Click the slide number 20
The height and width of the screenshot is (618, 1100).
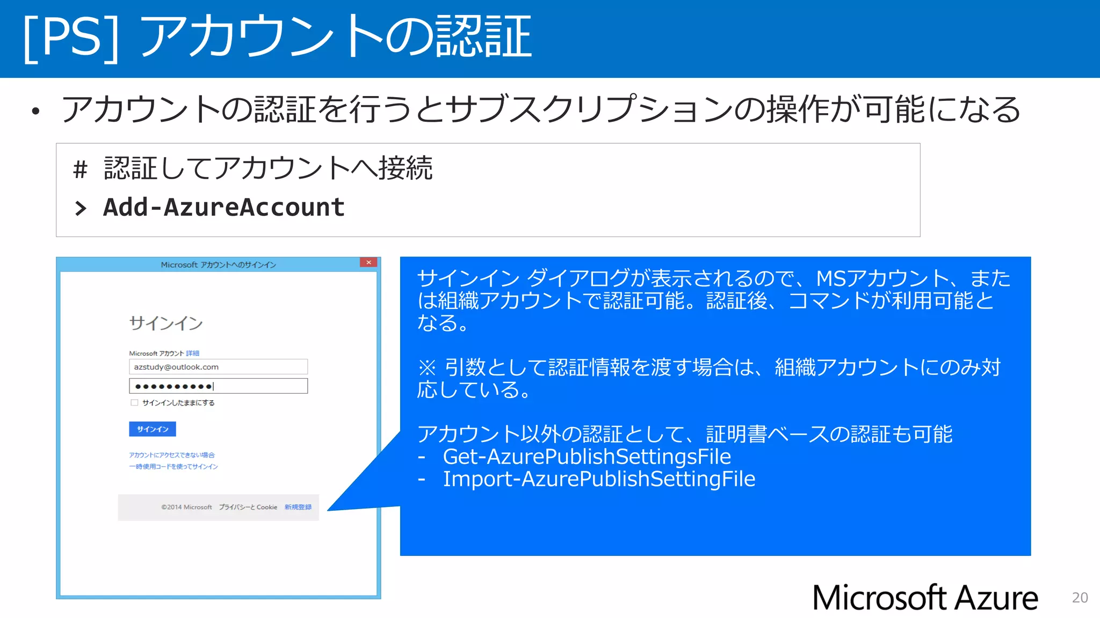coord(1080,598)
